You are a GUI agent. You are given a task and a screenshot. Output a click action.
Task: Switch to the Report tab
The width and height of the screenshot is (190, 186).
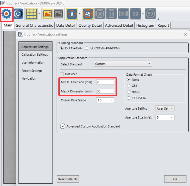[163, 26]
